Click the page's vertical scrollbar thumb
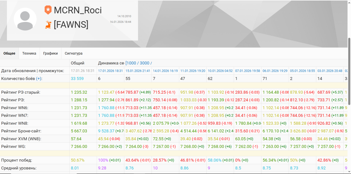This screenshot has height=174, width=351. pos(349,72)
